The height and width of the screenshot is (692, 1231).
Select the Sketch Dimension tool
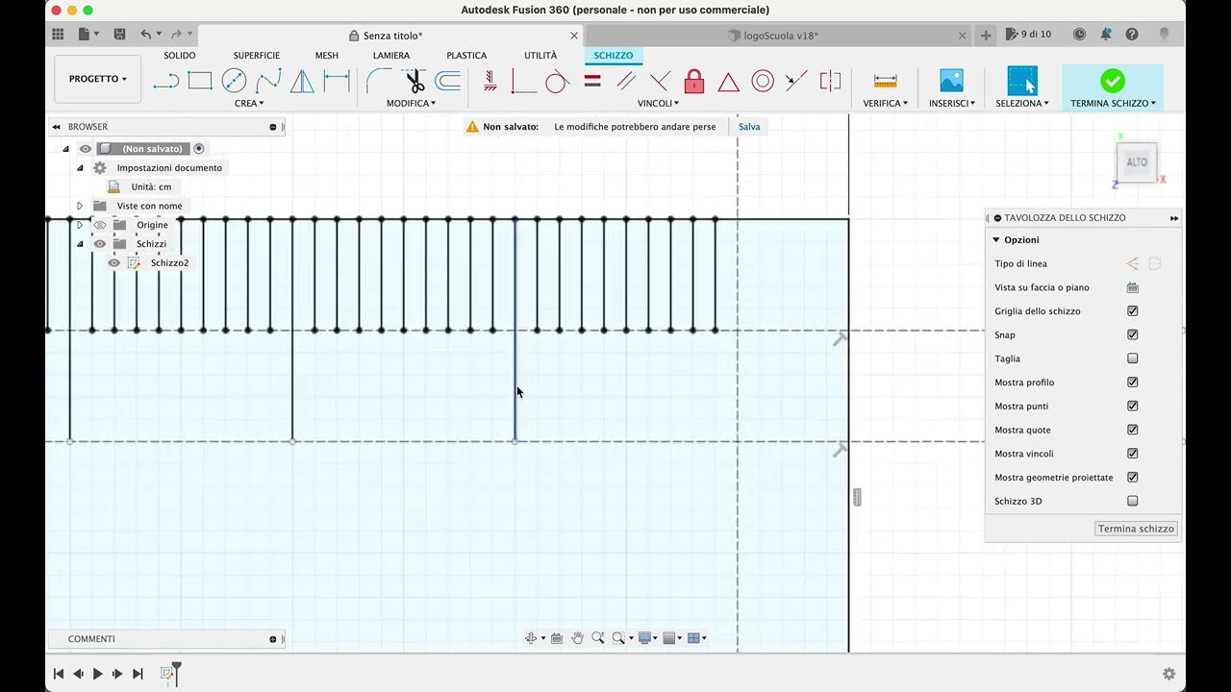click(x=337, y=82)
